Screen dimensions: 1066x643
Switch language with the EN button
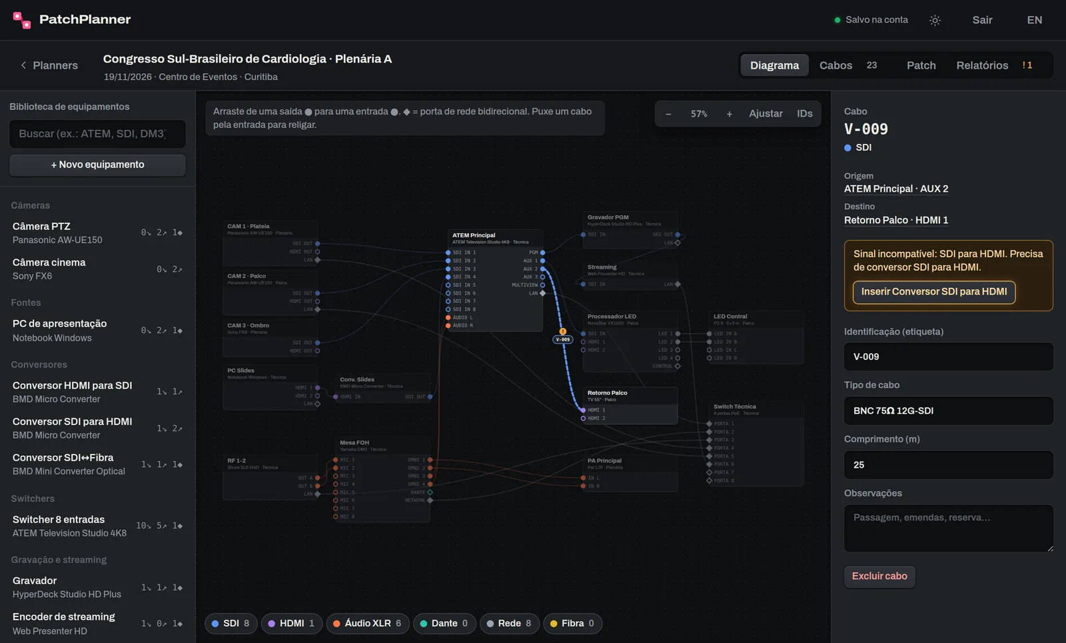pos(1035,20)
